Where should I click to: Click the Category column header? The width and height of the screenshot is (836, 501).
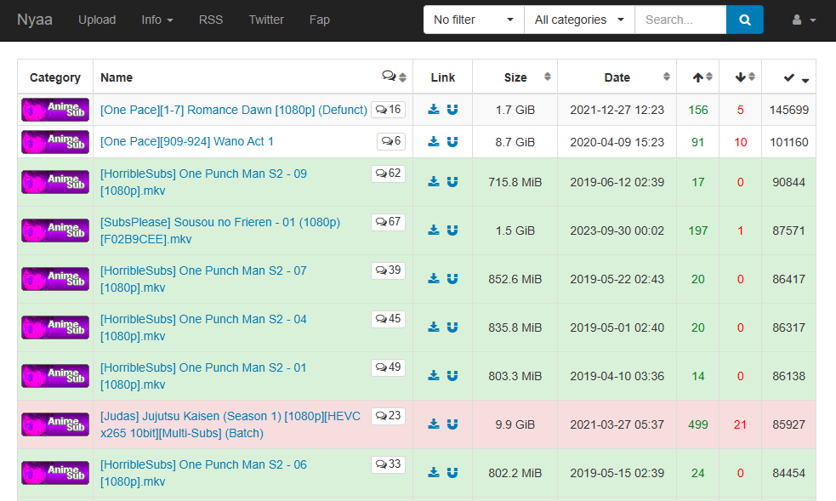click(x=55, y=77)
